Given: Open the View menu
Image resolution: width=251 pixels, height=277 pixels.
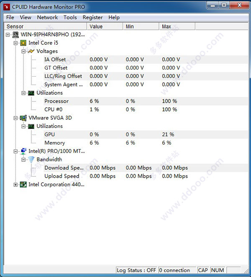Looking at the screenshot, I should point(26,17).
